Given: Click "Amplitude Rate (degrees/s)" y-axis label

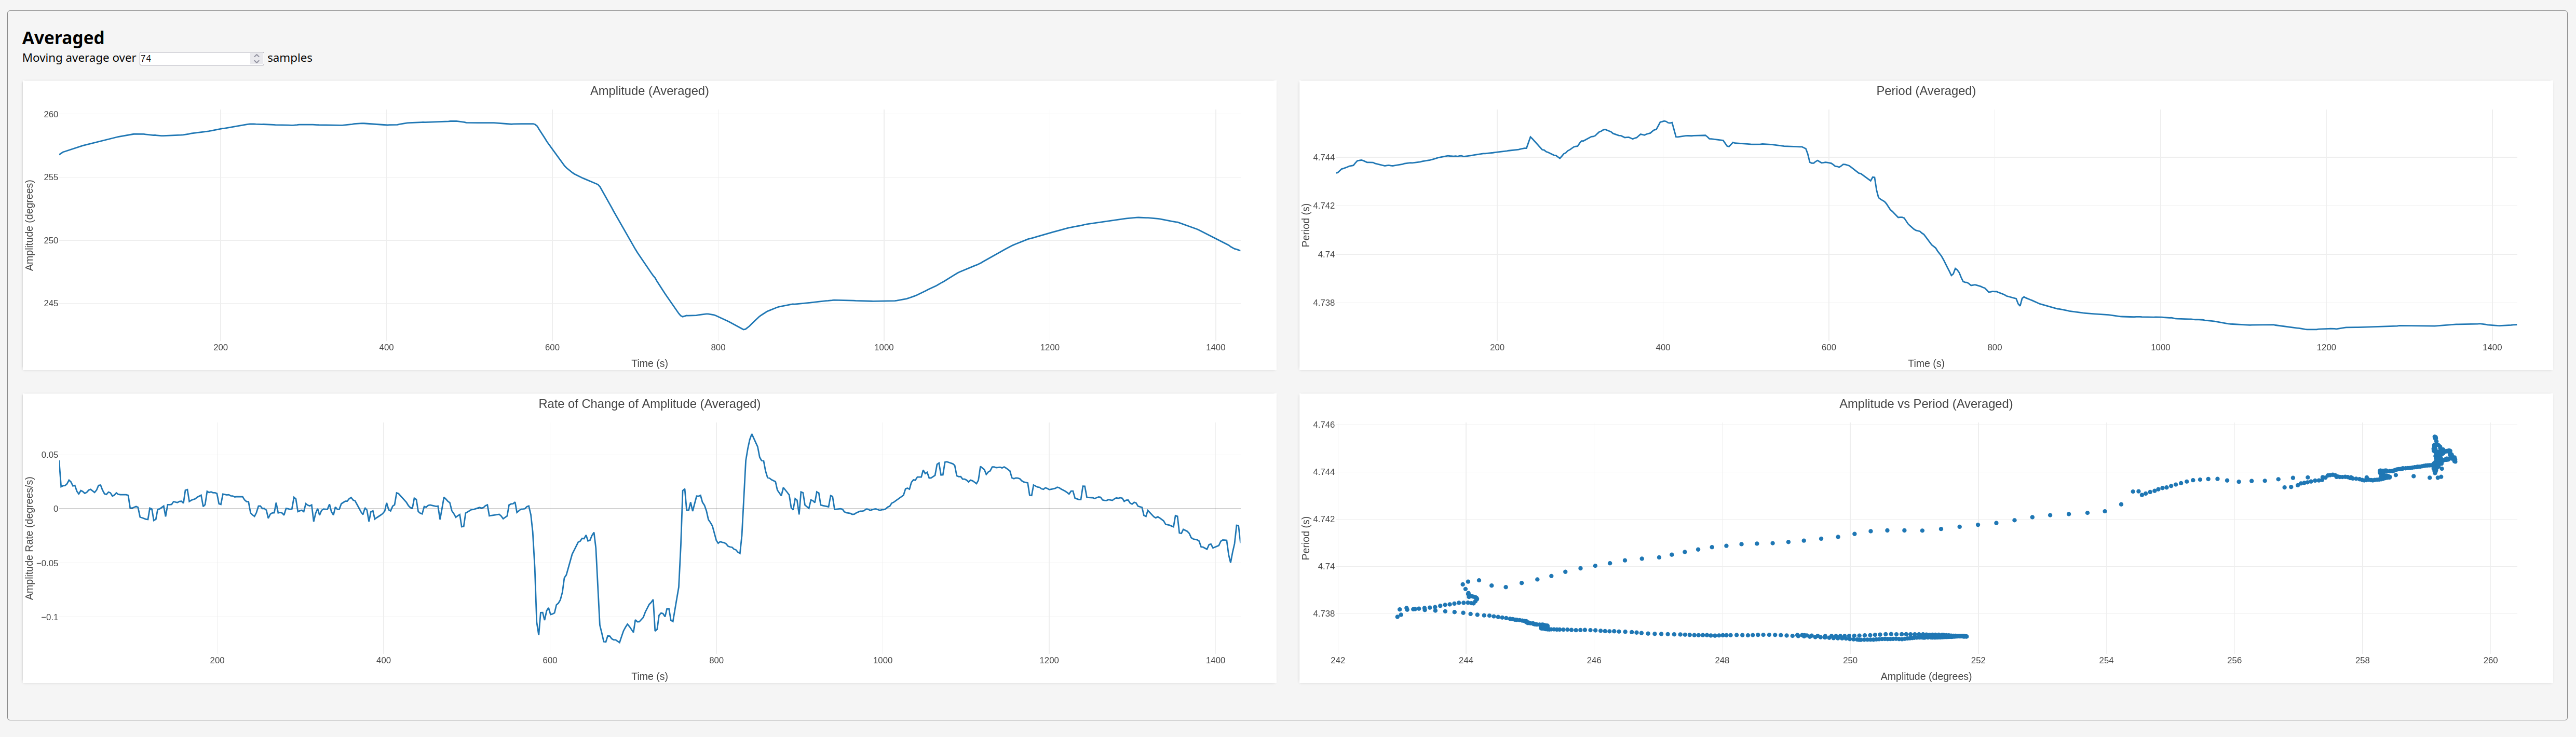Looking at the screenshot, I should point(29,538).
